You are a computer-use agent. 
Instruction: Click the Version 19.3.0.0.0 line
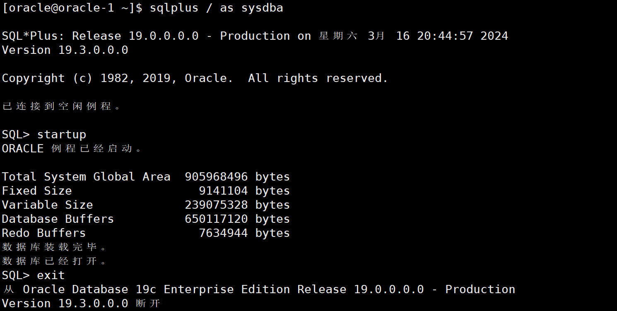[64, 50]
